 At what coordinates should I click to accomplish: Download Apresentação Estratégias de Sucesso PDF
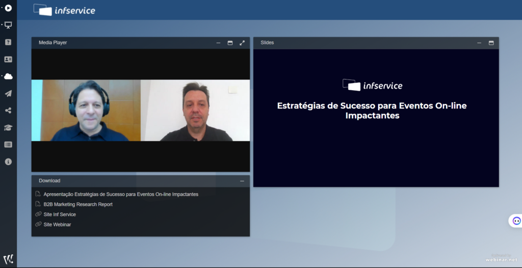click(121, 194)
